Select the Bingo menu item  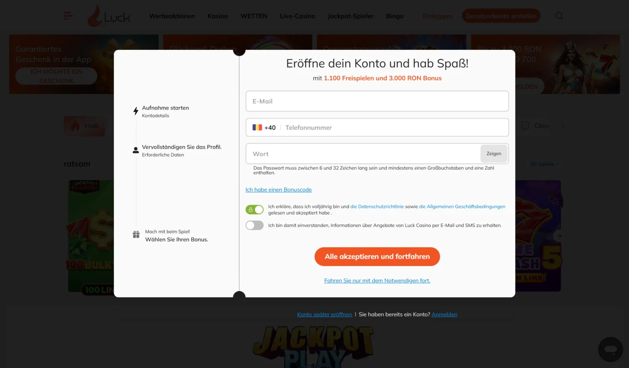tap(395, 16)
